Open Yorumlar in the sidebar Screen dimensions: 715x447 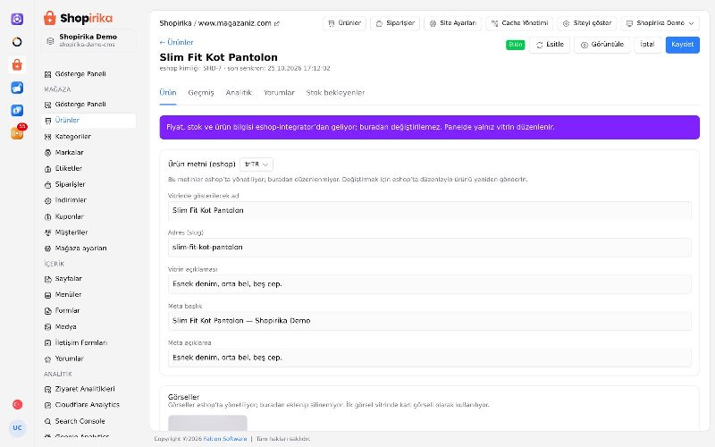pos(88,359)
